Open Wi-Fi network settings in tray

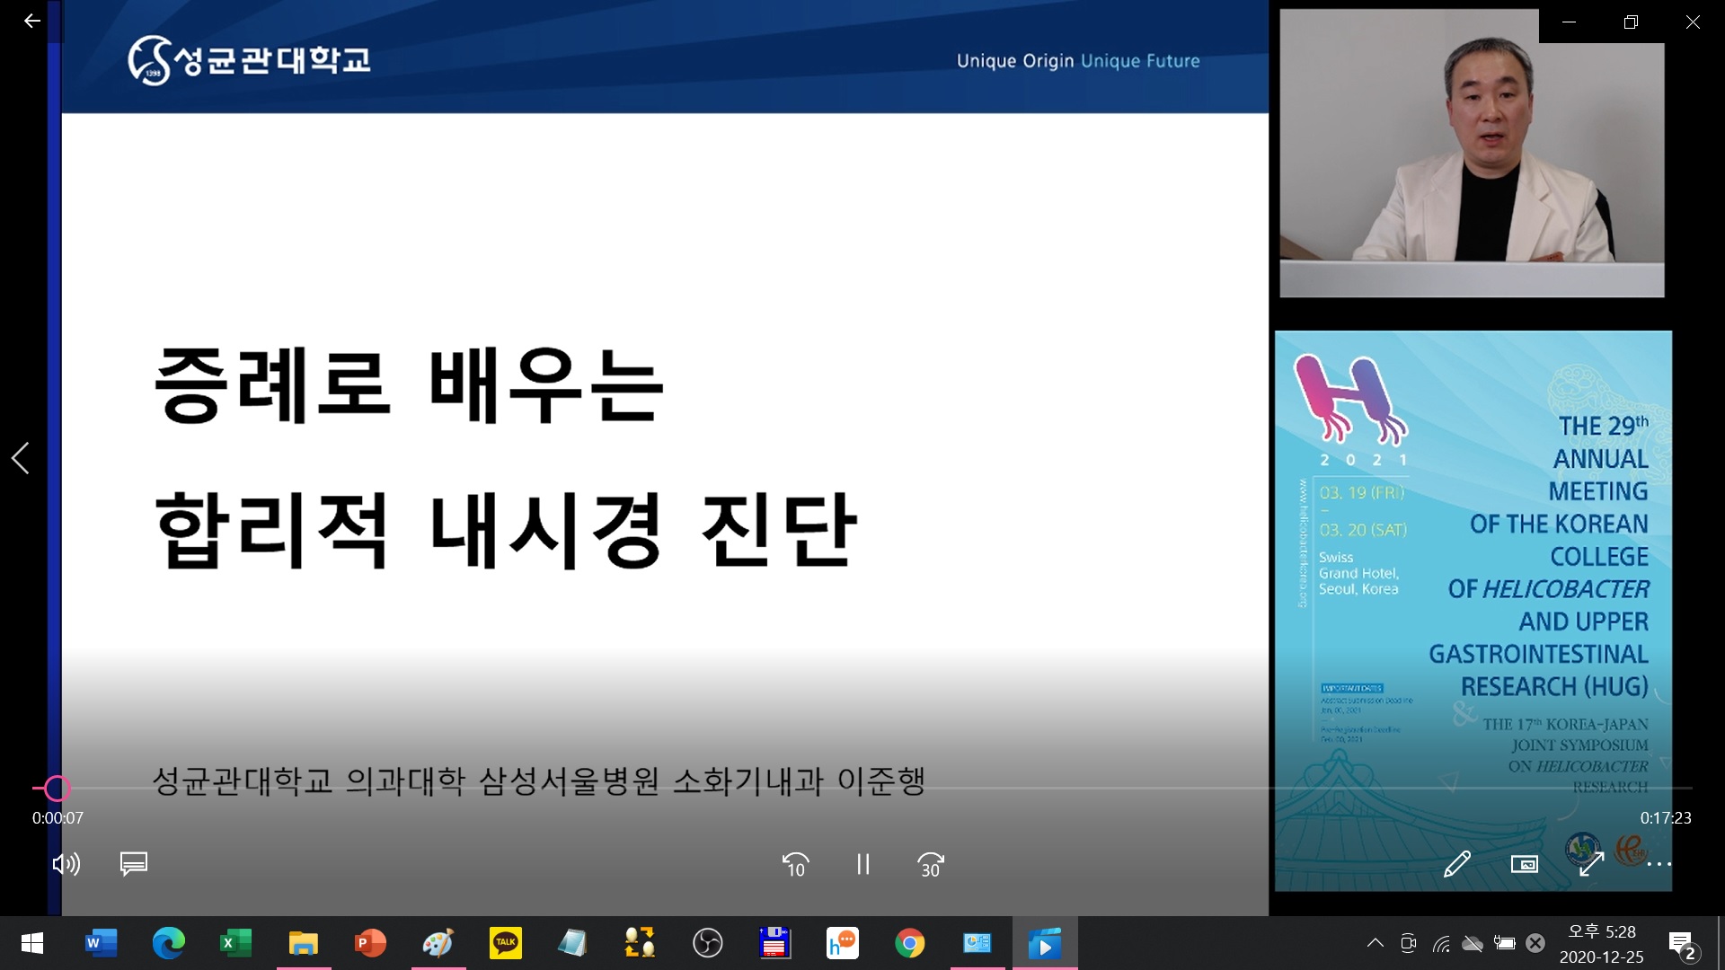click(x=1440, y=943)
